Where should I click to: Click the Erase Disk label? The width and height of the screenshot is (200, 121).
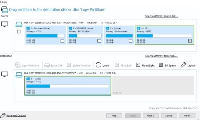(57, 66)
